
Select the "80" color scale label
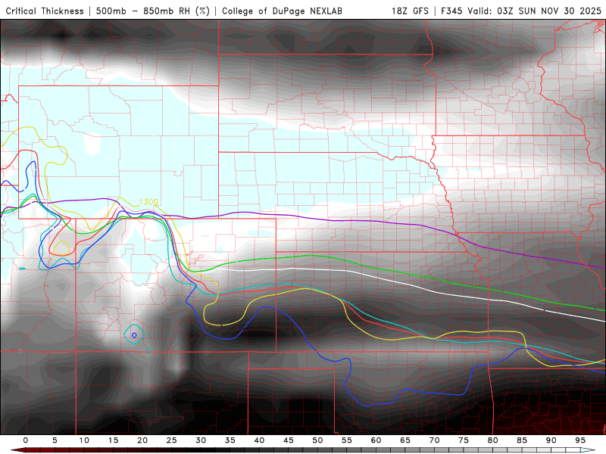492,440
